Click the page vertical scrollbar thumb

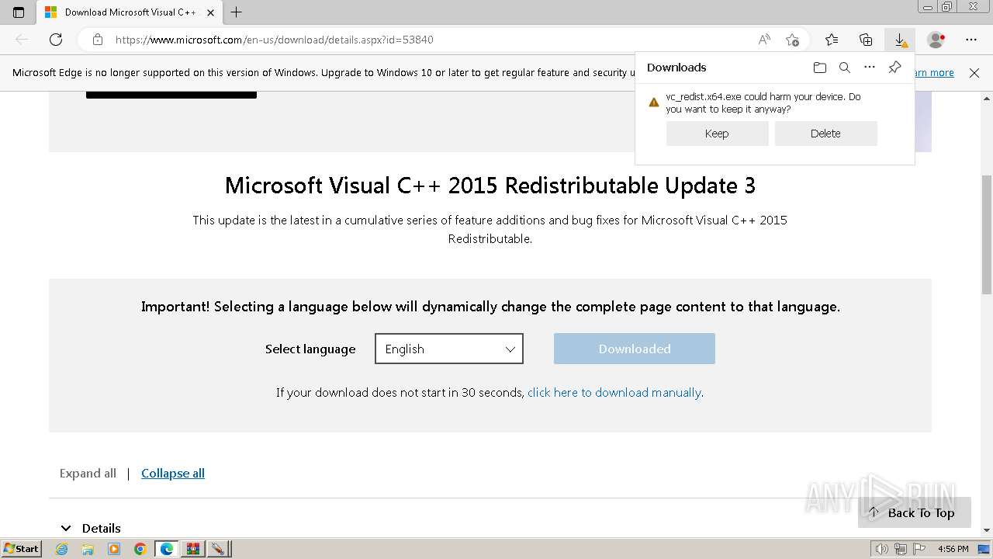pyautogui.click(x=987, y=234)
